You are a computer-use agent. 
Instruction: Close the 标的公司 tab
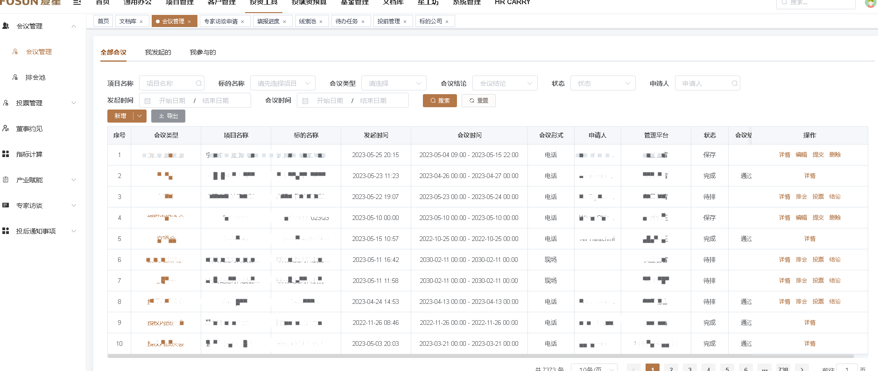pyautogui.click(x=447, y=21)
